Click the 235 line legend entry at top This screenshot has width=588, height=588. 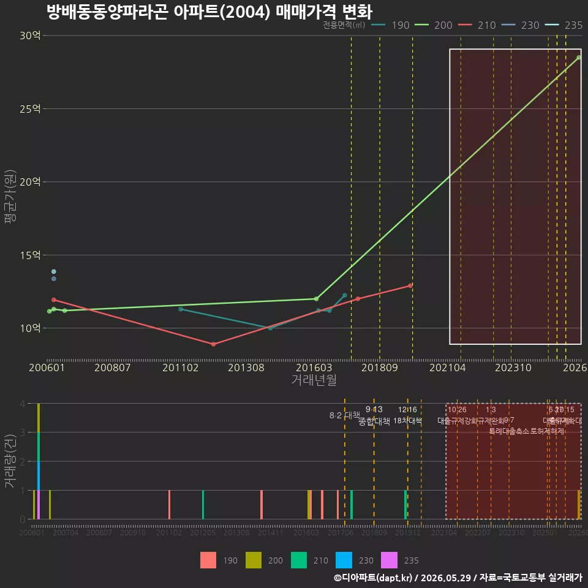[563, 25]
